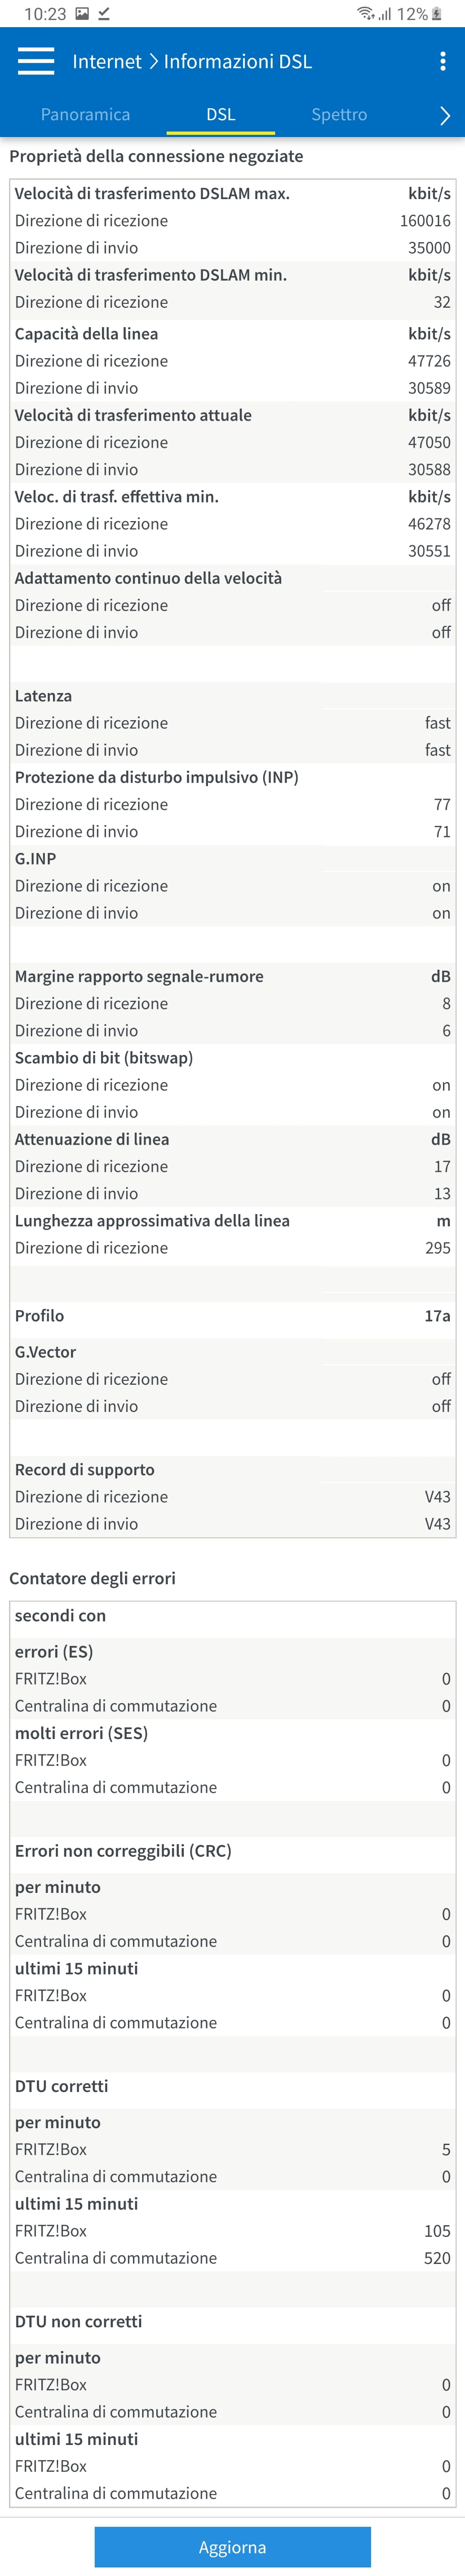Tap the Lunghezza approssimativa della linea row
The height and width of the screenshot is (2576, 465).
(x=232, y=1221)
